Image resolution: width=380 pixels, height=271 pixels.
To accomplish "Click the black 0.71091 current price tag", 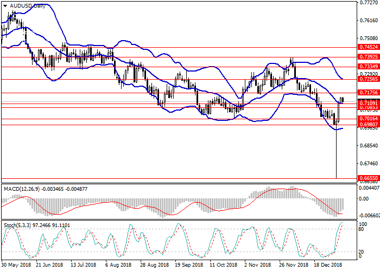I will 368,103.
